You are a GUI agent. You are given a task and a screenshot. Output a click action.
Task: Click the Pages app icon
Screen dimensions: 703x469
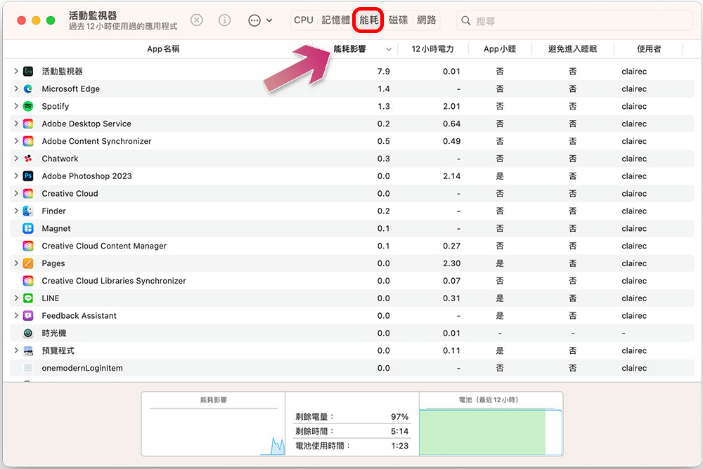tap(28, 263)
